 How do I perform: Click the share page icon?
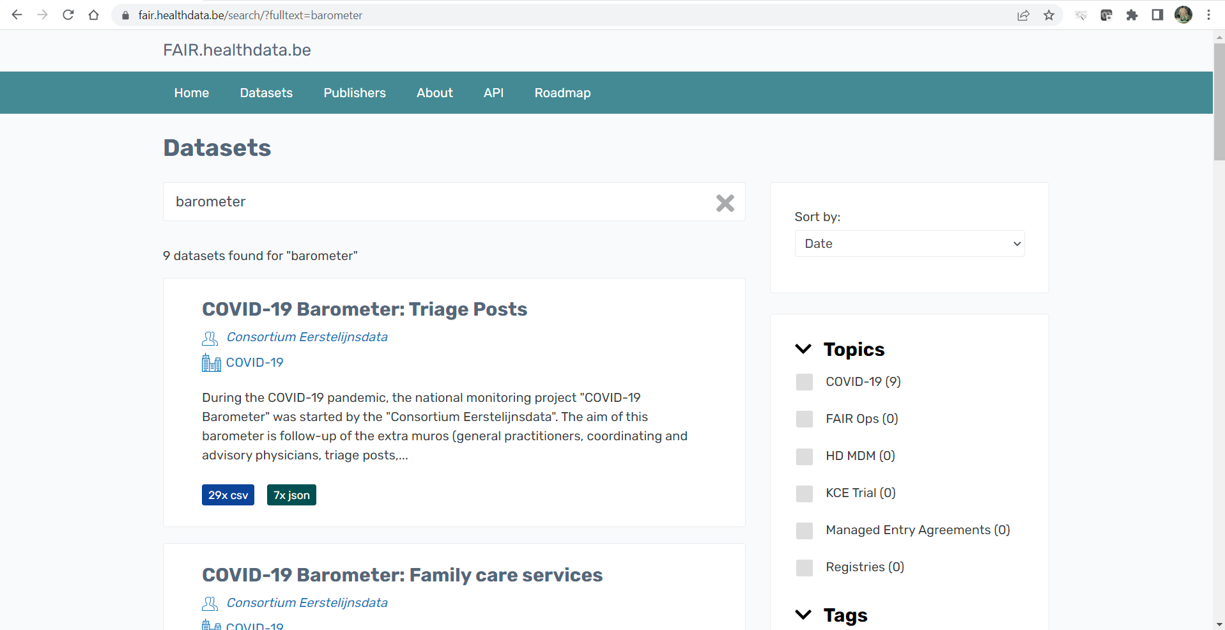[1023, 15]
